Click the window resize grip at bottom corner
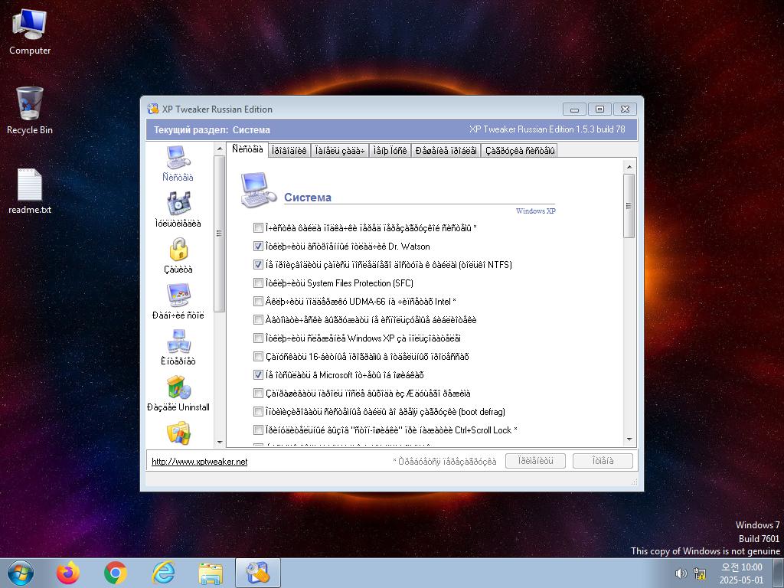The image size is (784, 588). coord(634,482)
